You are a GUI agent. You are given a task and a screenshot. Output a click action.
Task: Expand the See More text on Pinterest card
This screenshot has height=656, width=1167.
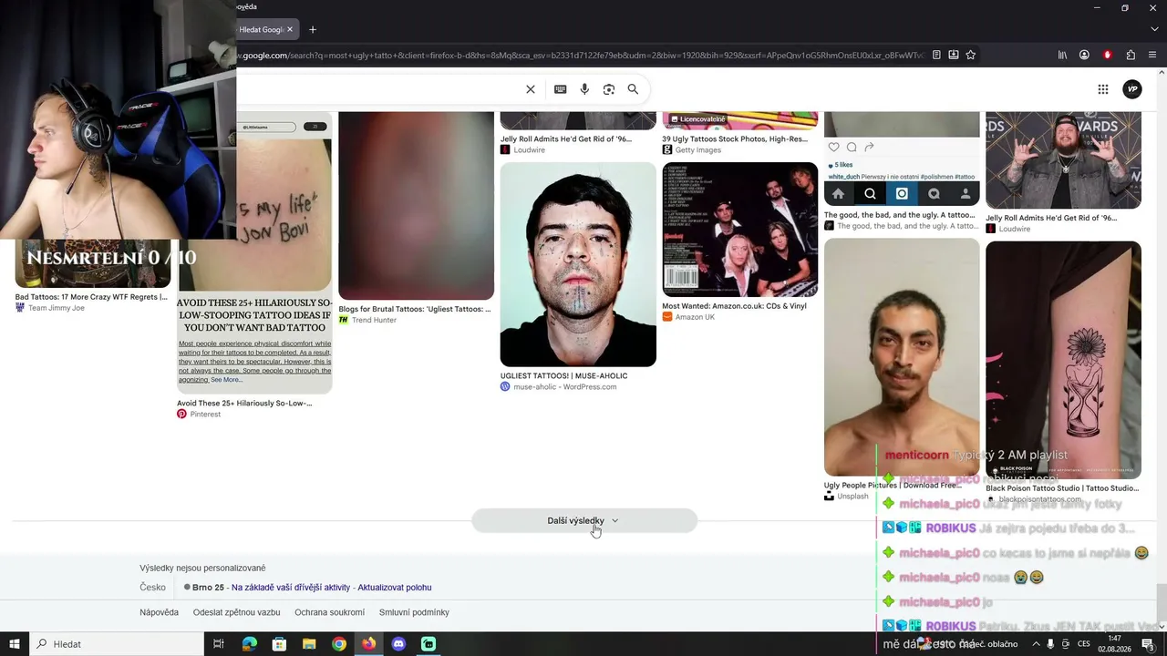pyautogui.click(x=226, y=379)
